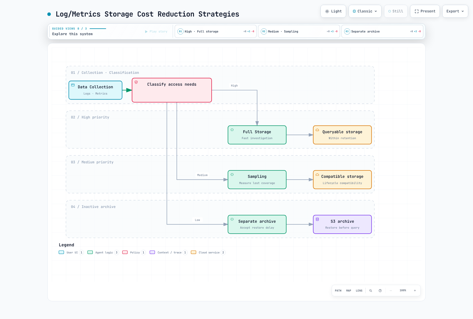This screenshot has width=473, height=319.
Task: Play the guided story
Action: pyautogui.click(x=156, y=32)
